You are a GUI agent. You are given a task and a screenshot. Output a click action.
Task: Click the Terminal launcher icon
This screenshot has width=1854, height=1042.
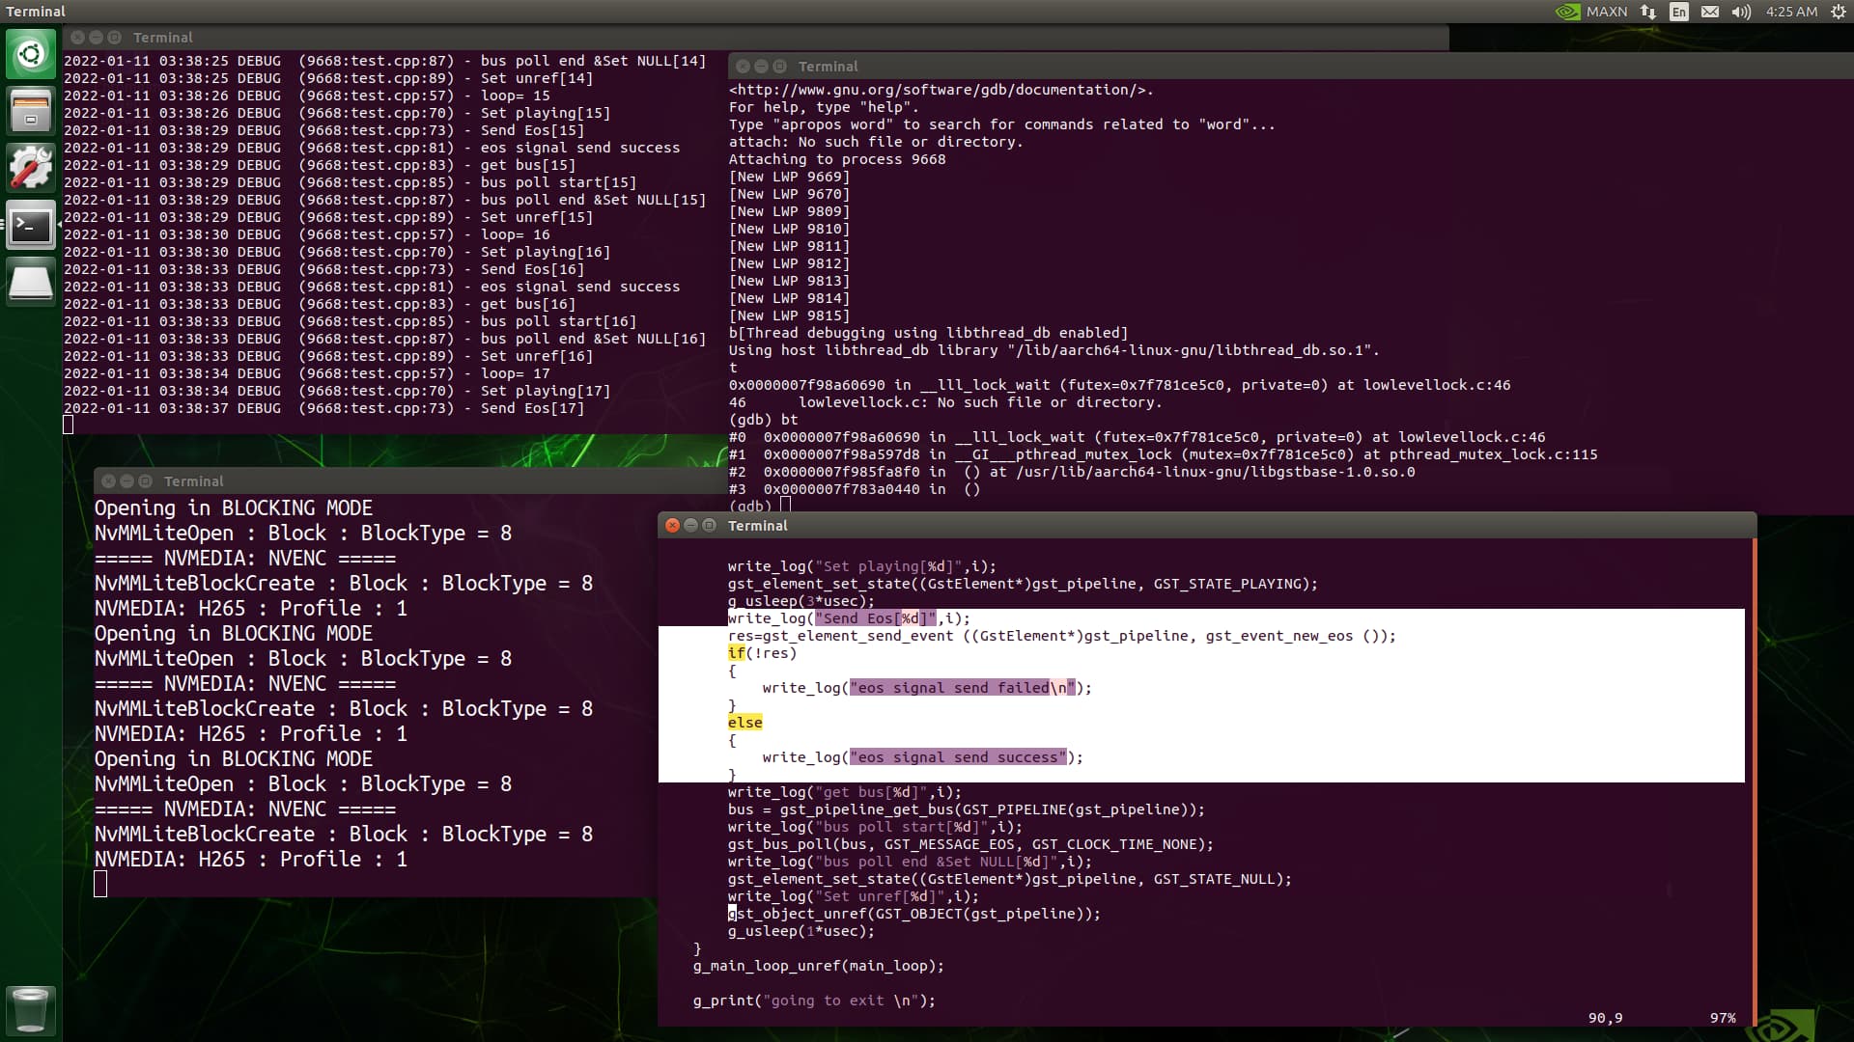[31, 226]
